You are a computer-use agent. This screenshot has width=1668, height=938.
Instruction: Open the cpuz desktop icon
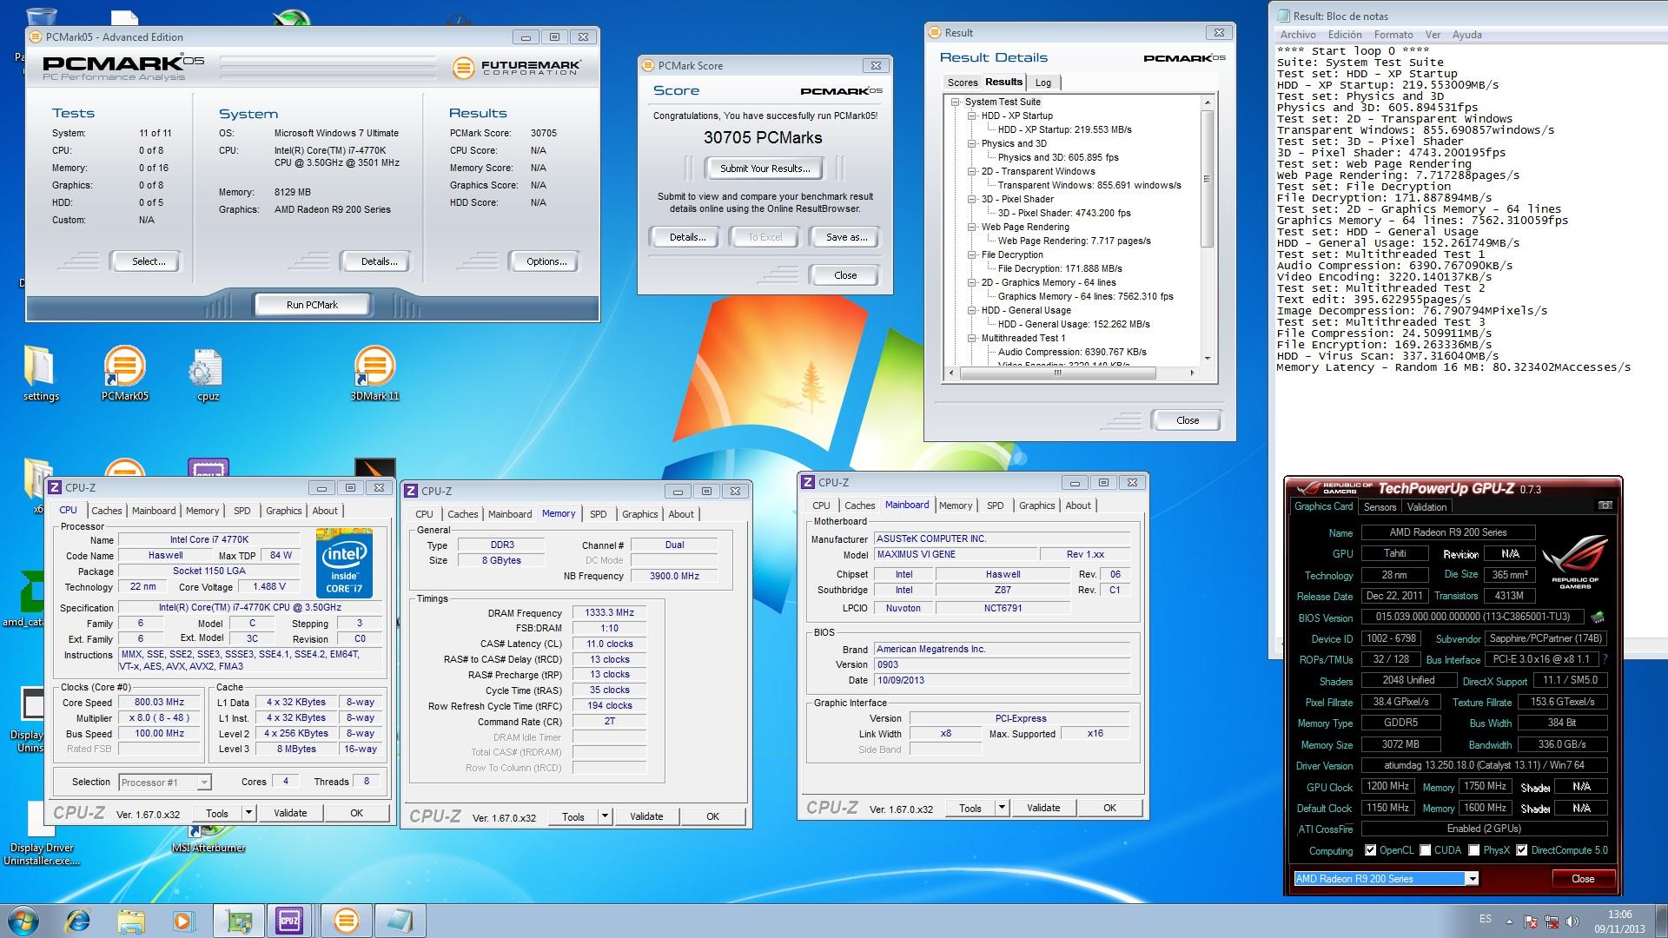[207, 373]
